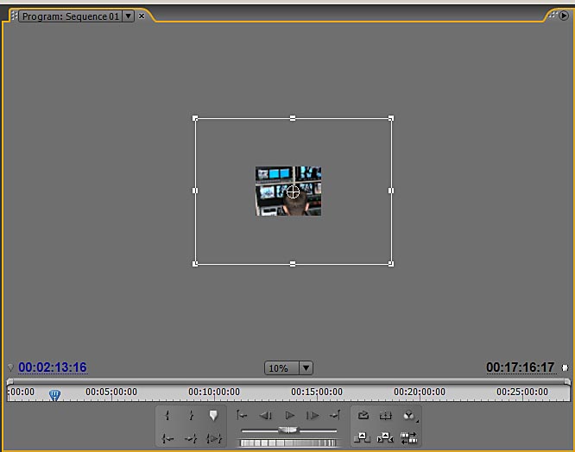Toggle the Loop button
Screen dimensions: 575x452
pos(363,416)
